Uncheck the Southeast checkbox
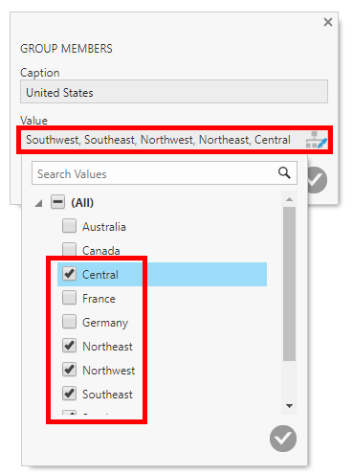This screenshot has width=353, height=475. 69,394
